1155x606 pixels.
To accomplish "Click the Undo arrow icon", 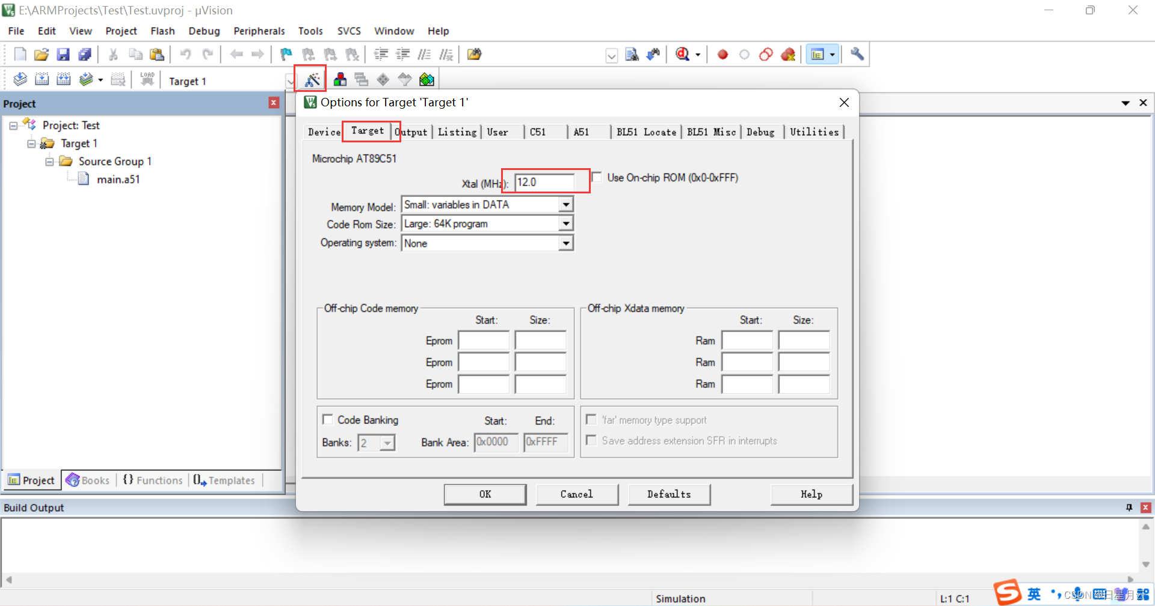I will click(186, 55).
